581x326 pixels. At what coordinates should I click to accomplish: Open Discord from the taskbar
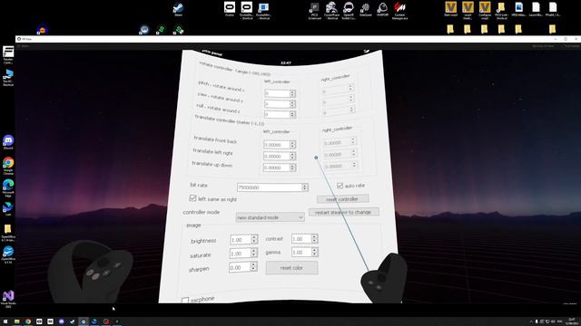pyautogui.click(x=61, y=321)
